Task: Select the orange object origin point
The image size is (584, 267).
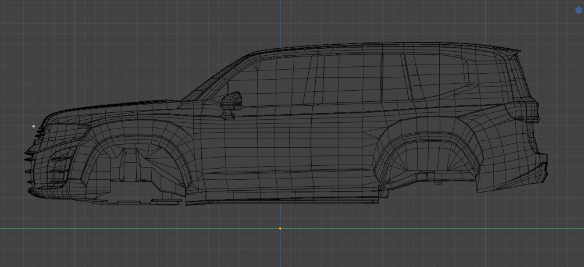Action: point(280,228)
